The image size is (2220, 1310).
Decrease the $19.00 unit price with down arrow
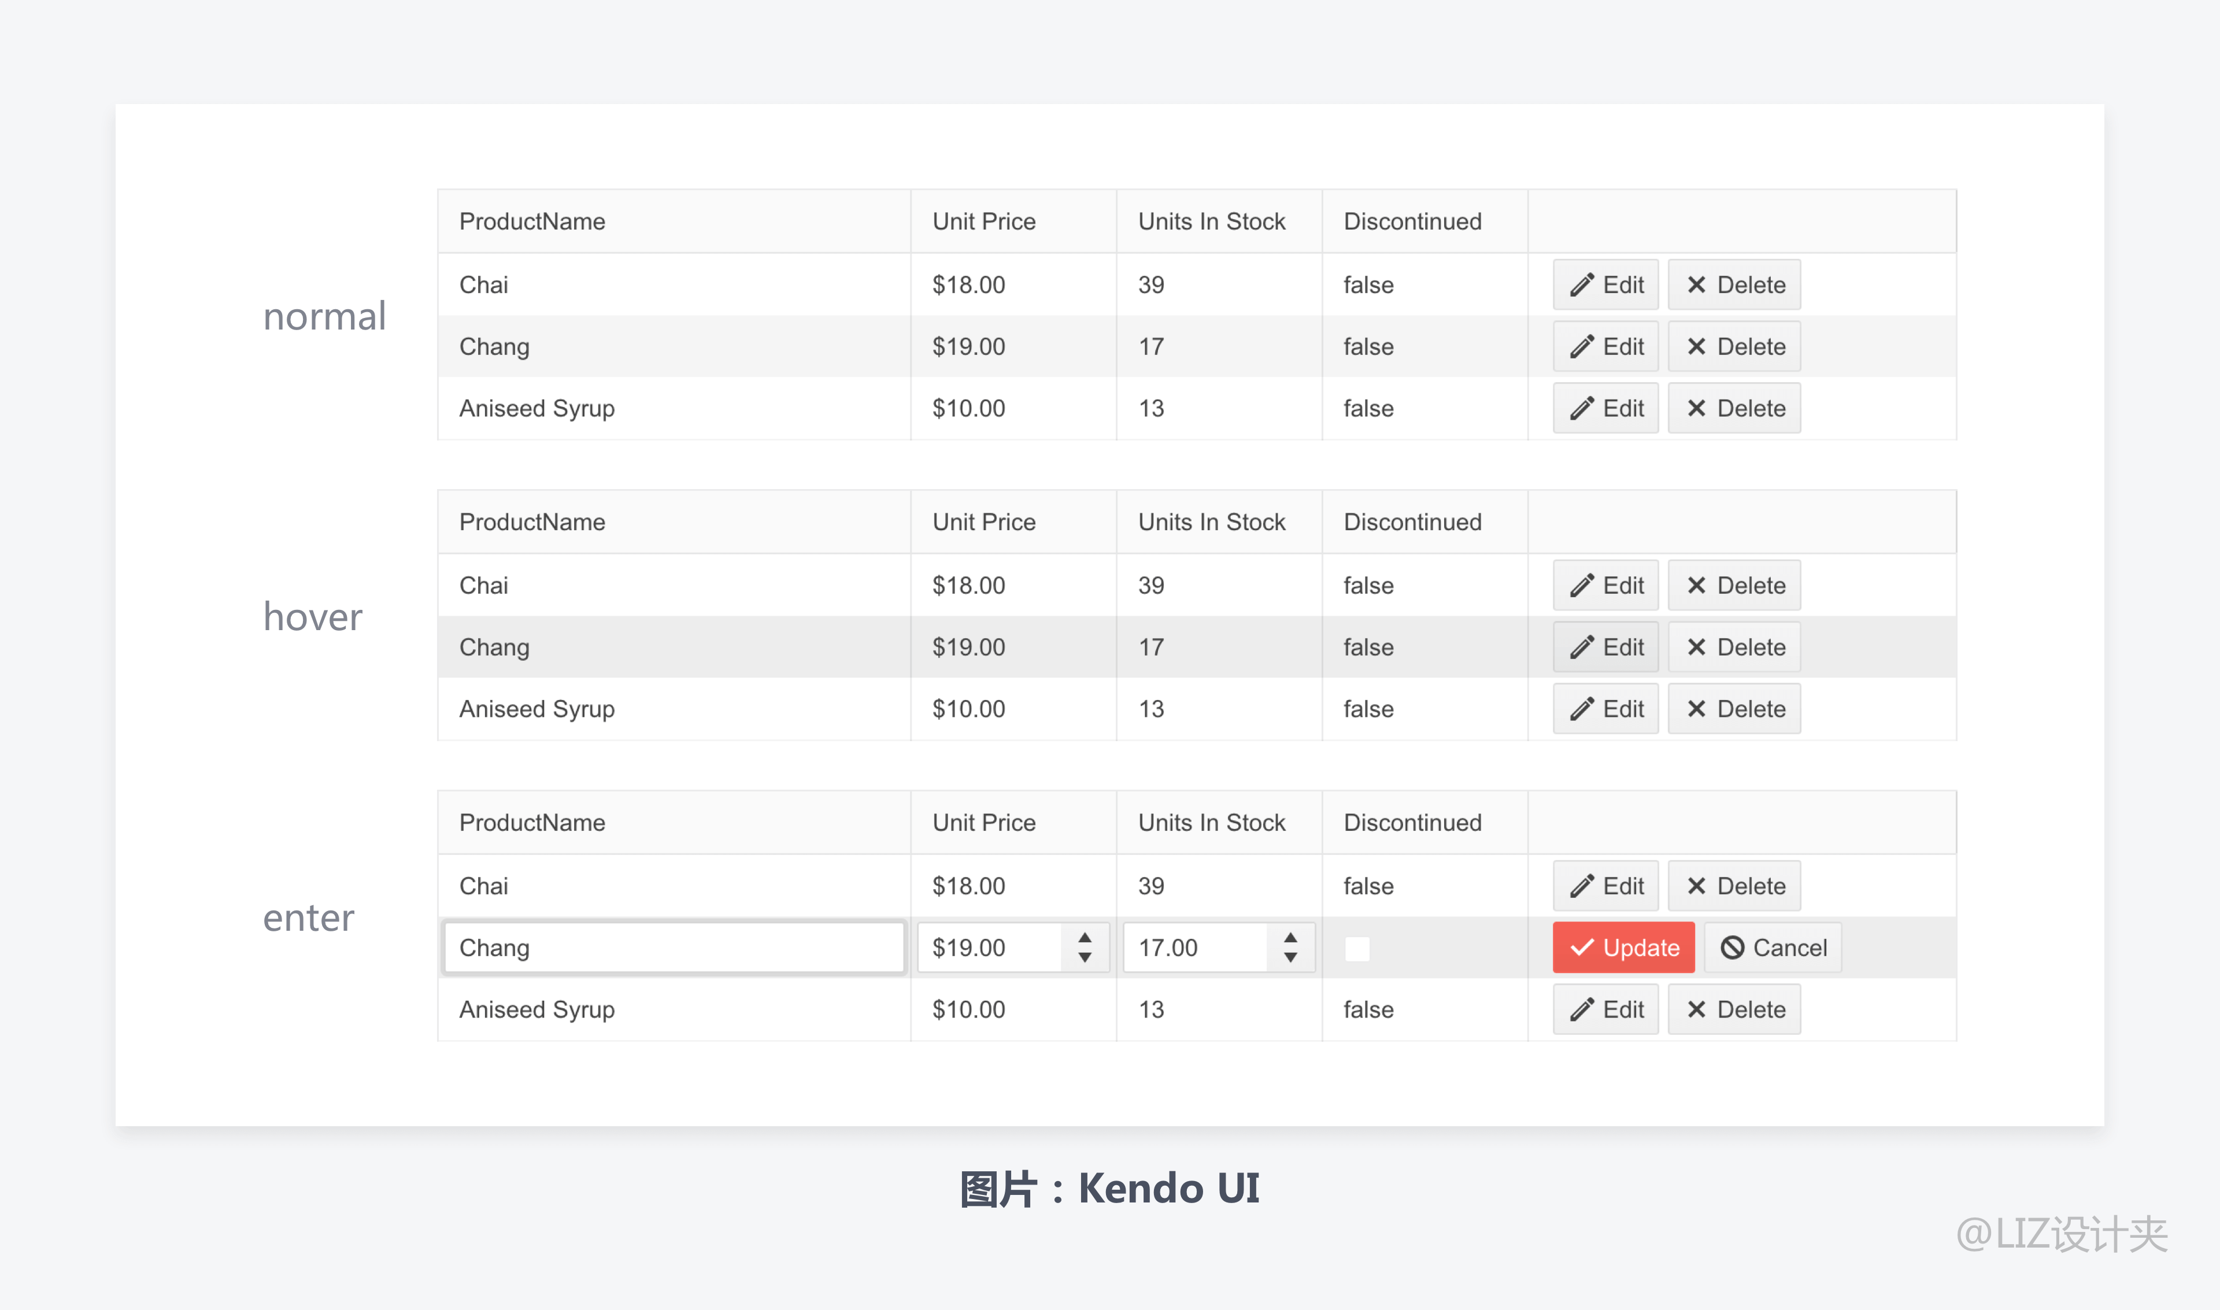coord(1085,957)
